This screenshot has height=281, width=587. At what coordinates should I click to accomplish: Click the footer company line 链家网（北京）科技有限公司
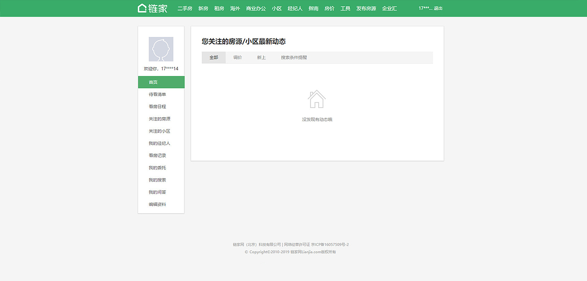257,245
